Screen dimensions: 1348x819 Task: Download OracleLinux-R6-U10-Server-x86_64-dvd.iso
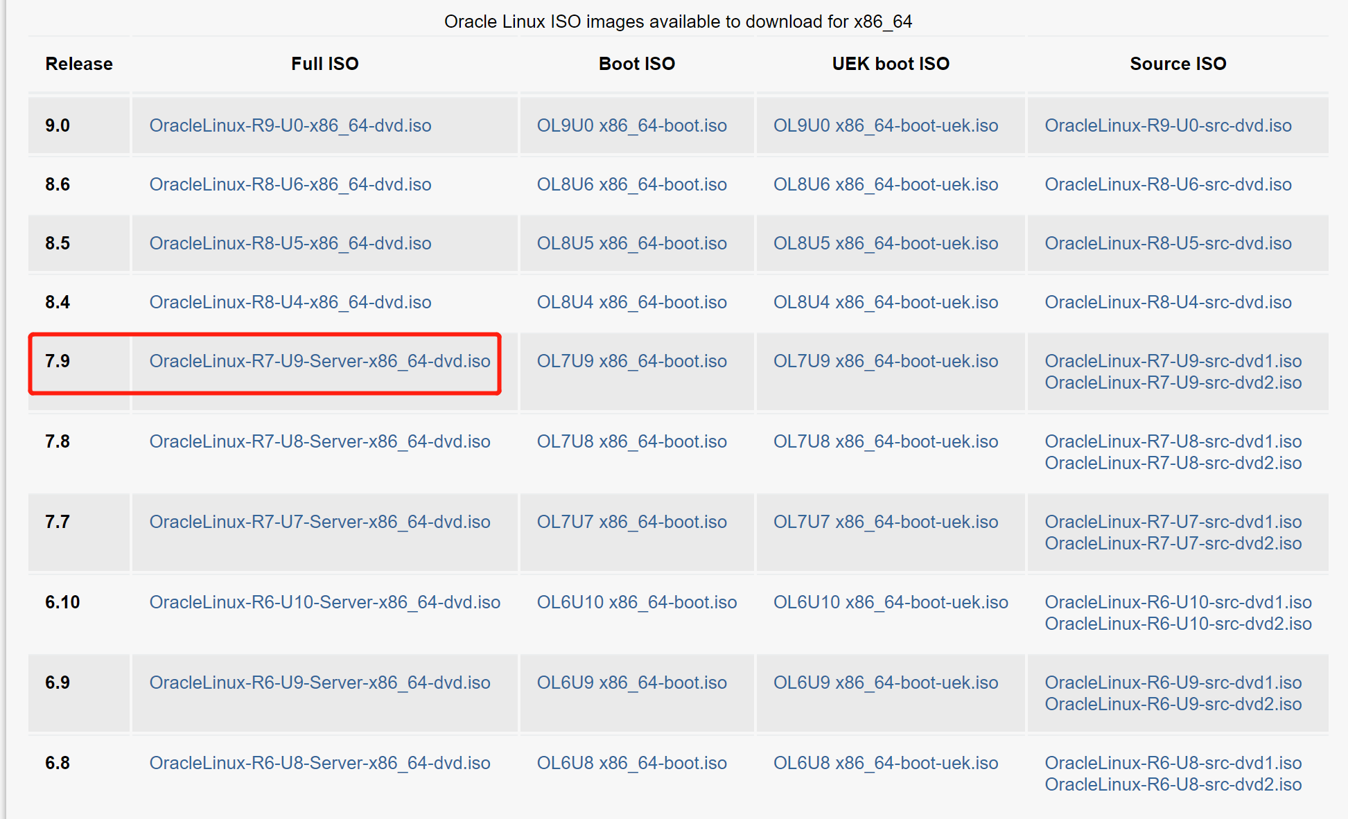click(324, 602)
